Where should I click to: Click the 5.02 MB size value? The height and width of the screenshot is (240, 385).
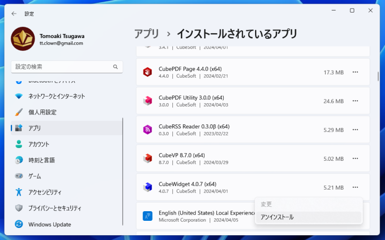pos(334,159)
